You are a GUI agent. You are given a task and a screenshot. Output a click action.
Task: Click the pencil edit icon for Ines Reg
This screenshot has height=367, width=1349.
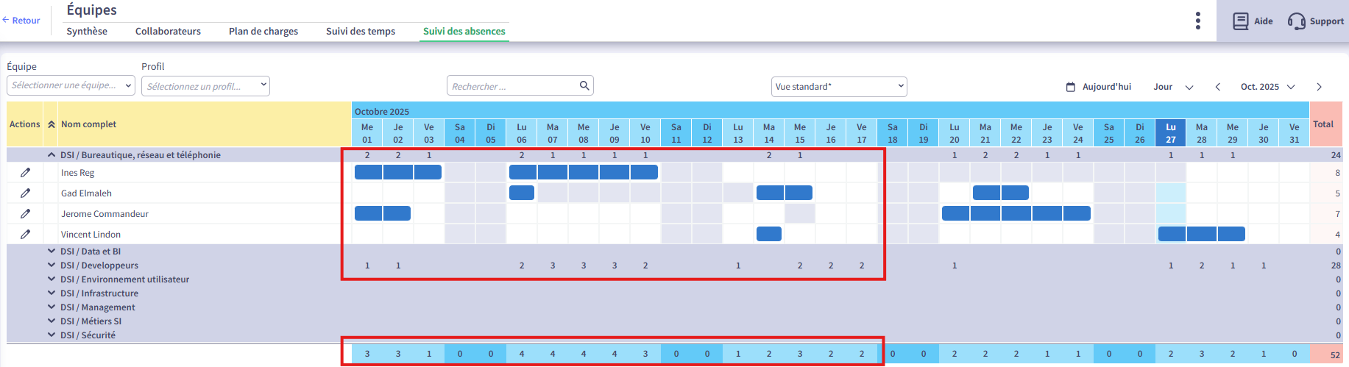[25, 173]
